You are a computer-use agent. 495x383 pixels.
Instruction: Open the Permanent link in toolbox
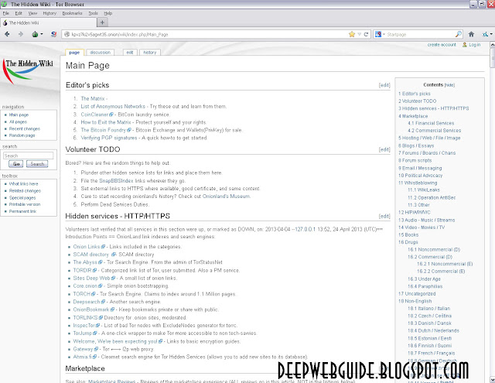(x=22, y=211)
